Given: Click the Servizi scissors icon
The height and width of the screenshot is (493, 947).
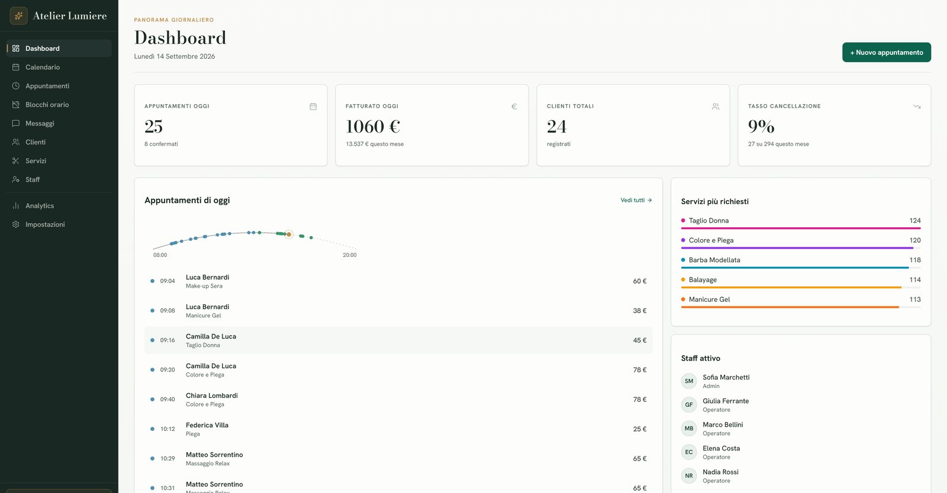Looking at the screenshot, I should tap(16, 161).
